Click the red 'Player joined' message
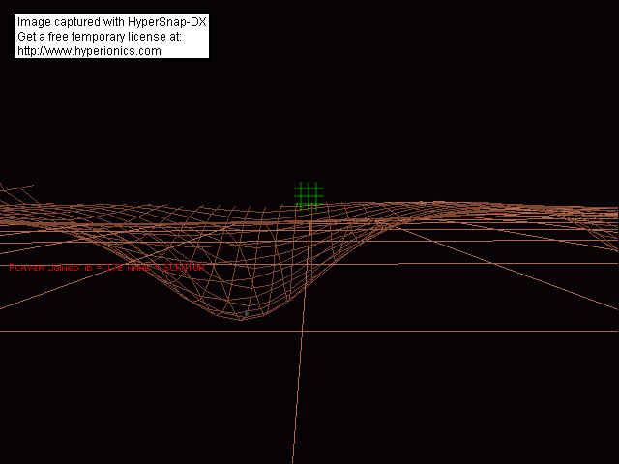Screen dimensions: 619x464 (x=106, y=267)
